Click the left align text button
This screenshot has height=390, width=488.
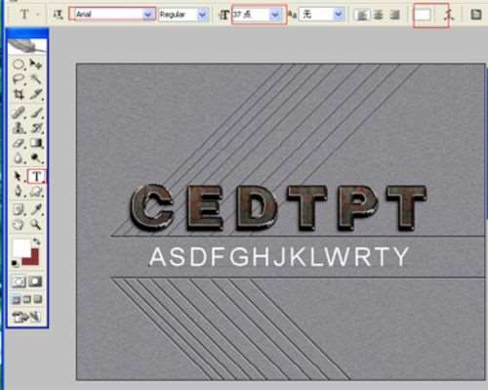(x=361, y=15)
